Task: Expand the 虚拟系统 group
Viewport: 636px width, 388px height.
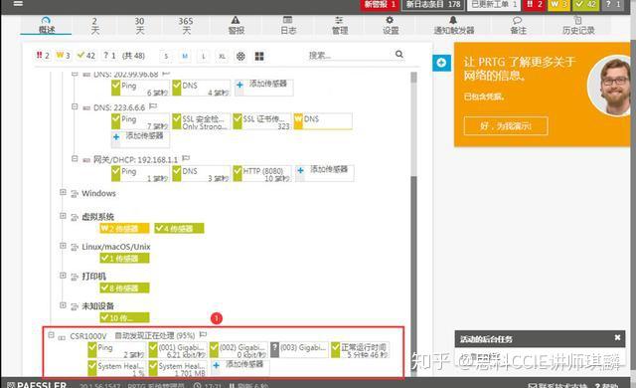Action: coord(63,216)
